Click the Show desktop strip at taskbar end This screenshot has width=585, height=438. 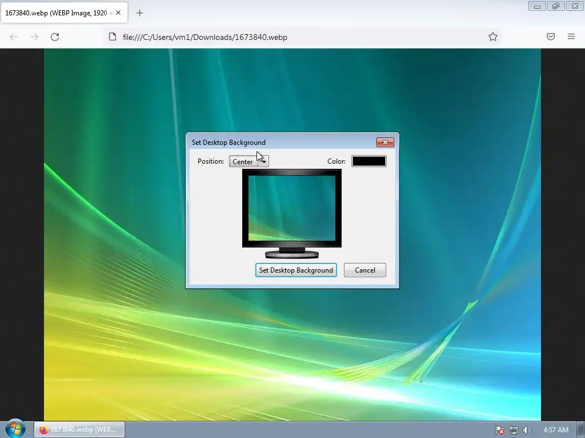coord(581,430)
